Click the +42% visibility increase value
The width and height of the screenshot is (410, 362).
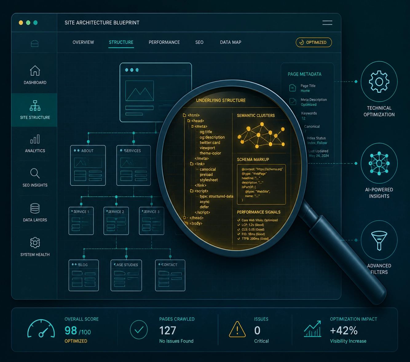coord(344,331)
